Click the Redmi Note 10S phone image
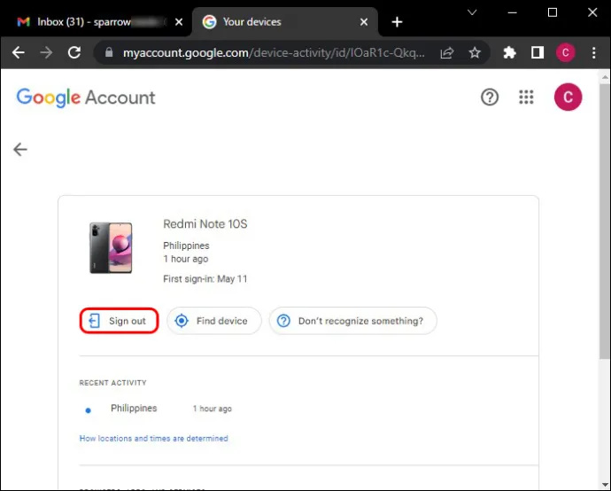Image resolution: width=611 pixels, height=491 pixels. (111, 247)
